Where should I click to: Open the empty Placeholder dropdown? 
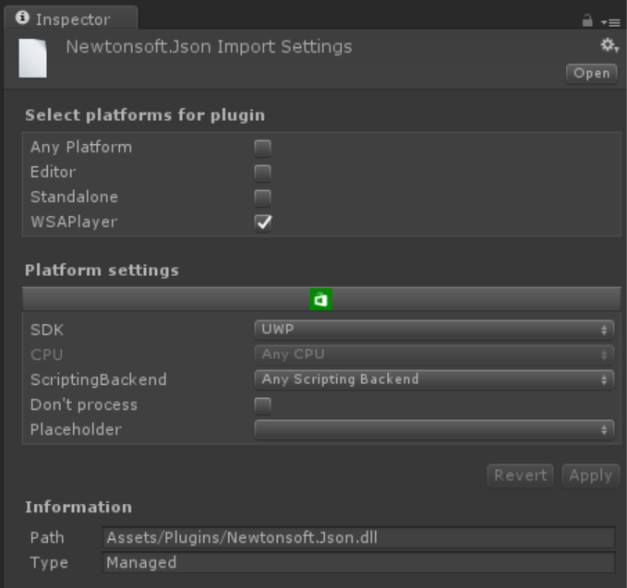pyautogui.click(x=434, y=430)
